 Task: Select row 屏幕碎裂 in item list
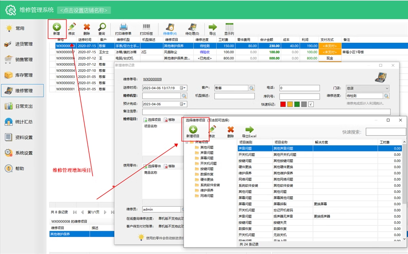click(x=320, y=204)
